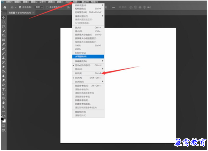Select the Zoom tool
Viewport: 208px width, 151px height.
(3, 107)
